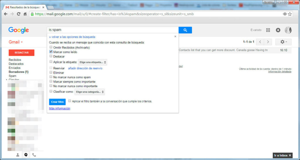Enable Clasificar como checkbox
Viewport: 300px width, 160px height.
(51, 91)
